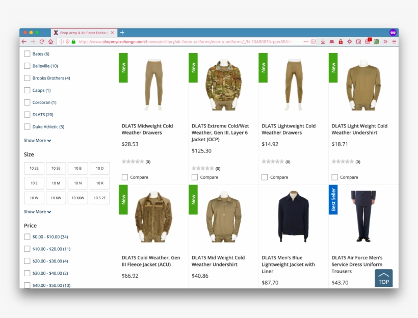Expand Show More under brand list
This screenshot has width=418, height=318.
pos(37,141)
